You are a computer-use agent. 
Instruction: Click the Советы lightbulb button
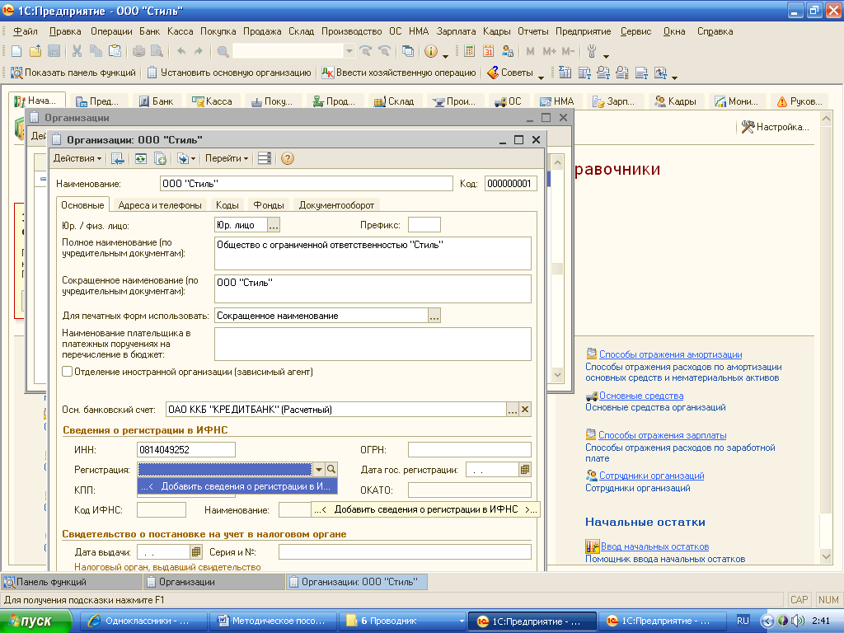(x=509, y=73)
